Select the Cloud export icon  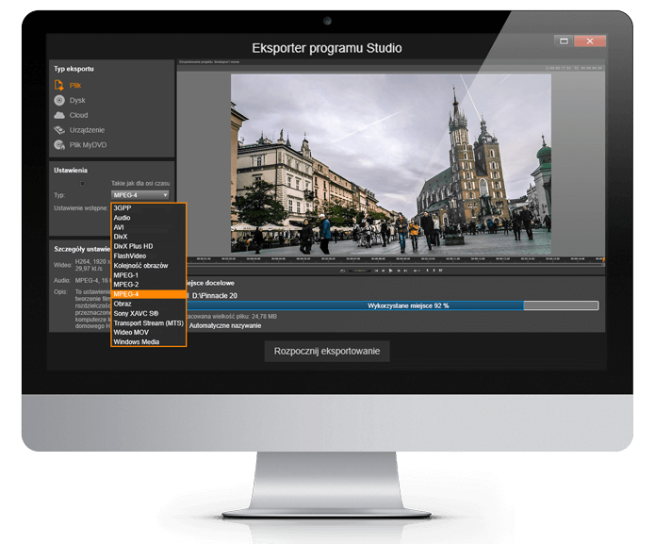[x=59, y=115]
